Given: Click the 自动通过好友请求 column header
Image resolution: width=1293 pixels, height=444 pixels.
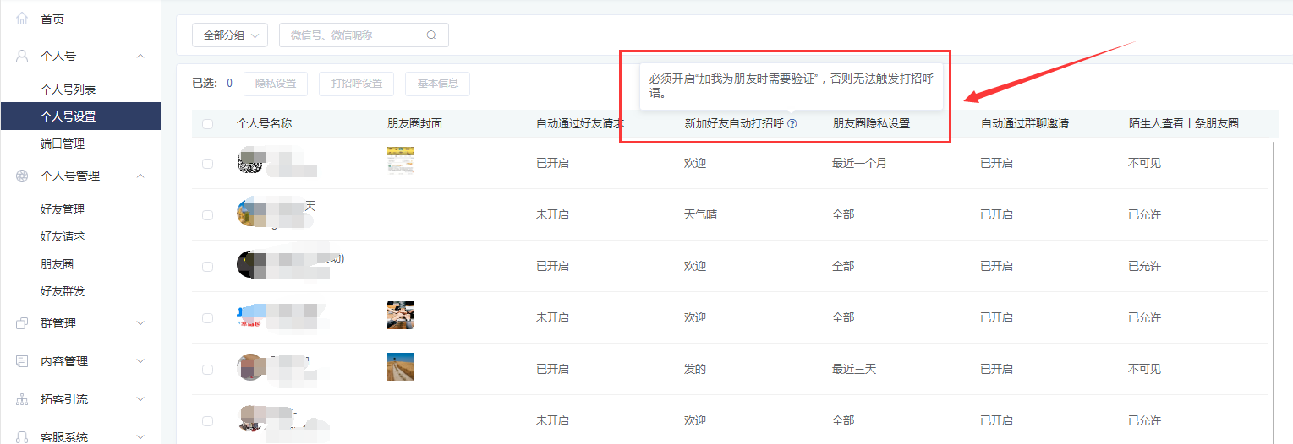Looking at the screenshot, I should [x=580, y=124].
